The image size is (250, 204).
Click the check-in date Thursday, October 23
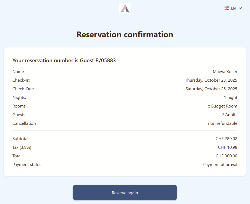[211, 80]
